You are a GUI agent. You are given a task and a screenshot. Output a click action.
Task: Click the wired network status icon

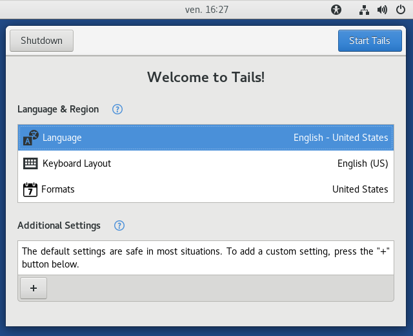(364, 10)
